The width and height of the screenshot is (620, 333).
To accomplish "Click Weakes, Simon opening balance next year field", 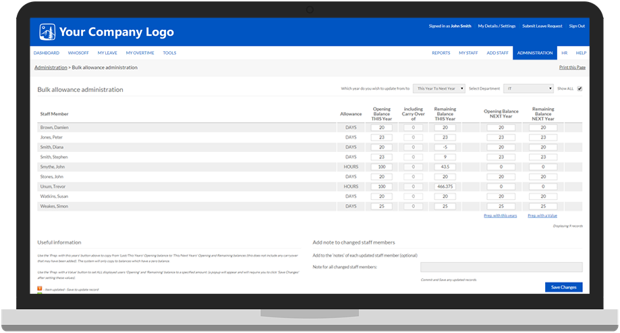I will 501,206.
